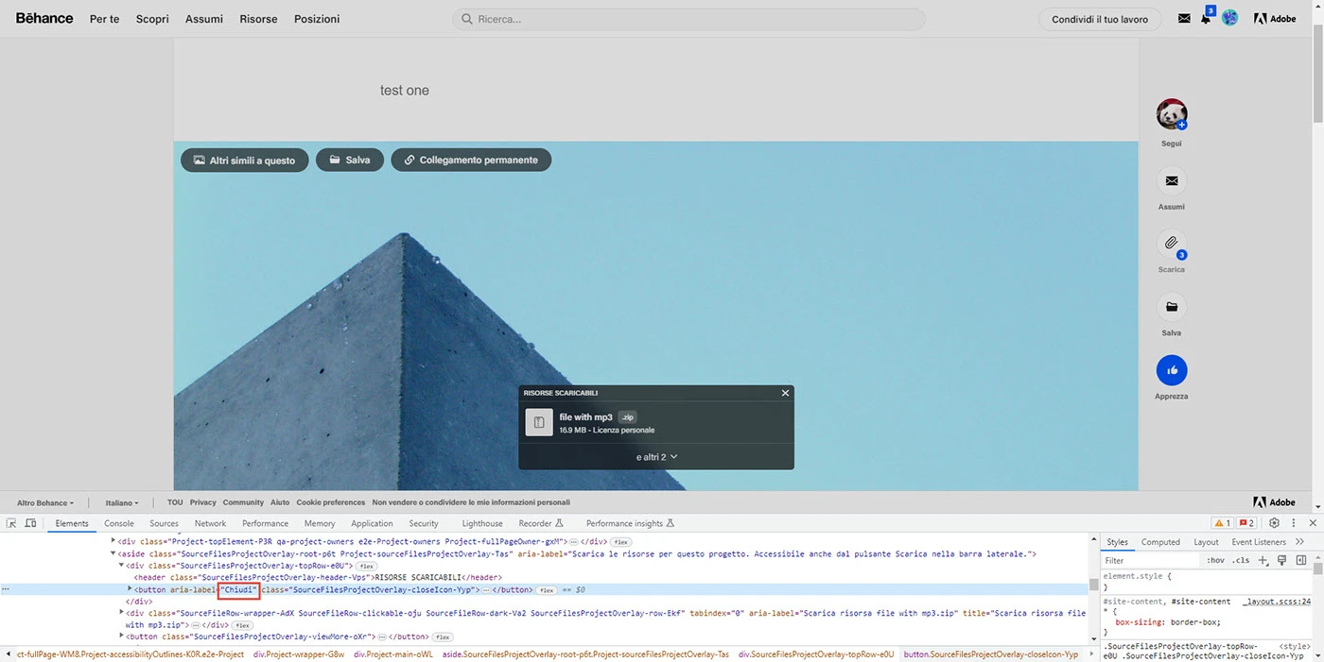Expand 'e altri 2' downloadable resources list

coord(656,457)
